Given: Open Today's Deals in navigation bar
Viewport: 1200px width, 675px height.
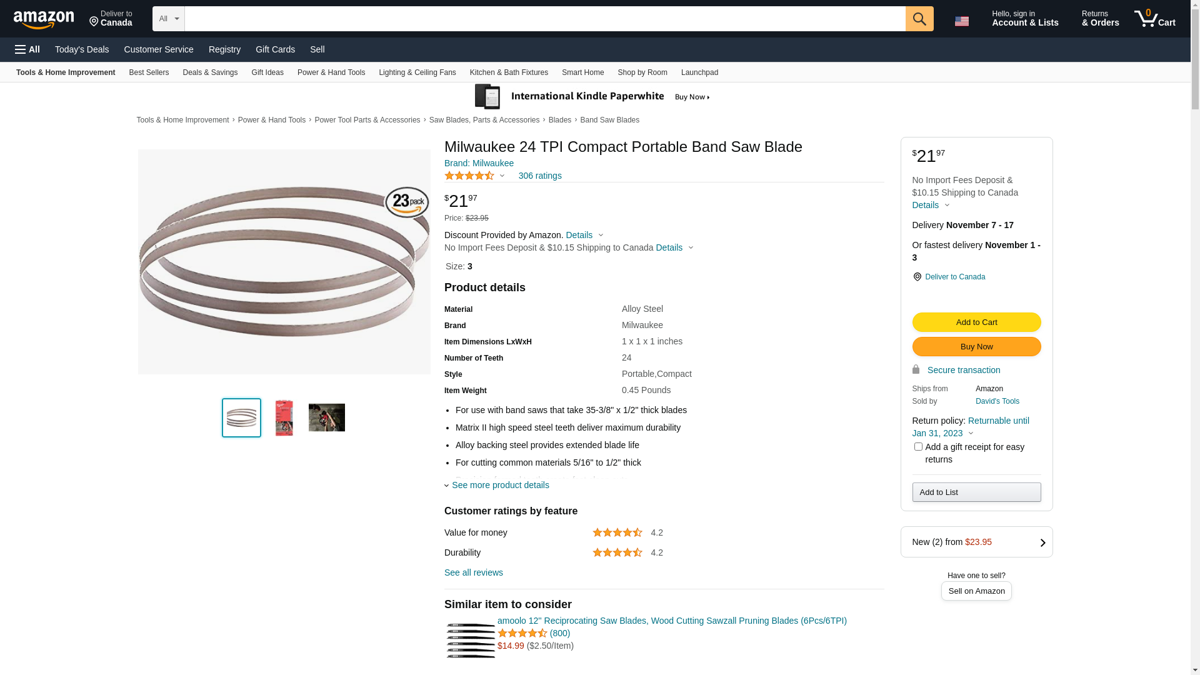Looking at the screenshot, I should click(x=82, y=49).
